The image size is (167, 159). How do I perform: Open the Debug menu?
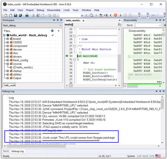coord(40,10)
